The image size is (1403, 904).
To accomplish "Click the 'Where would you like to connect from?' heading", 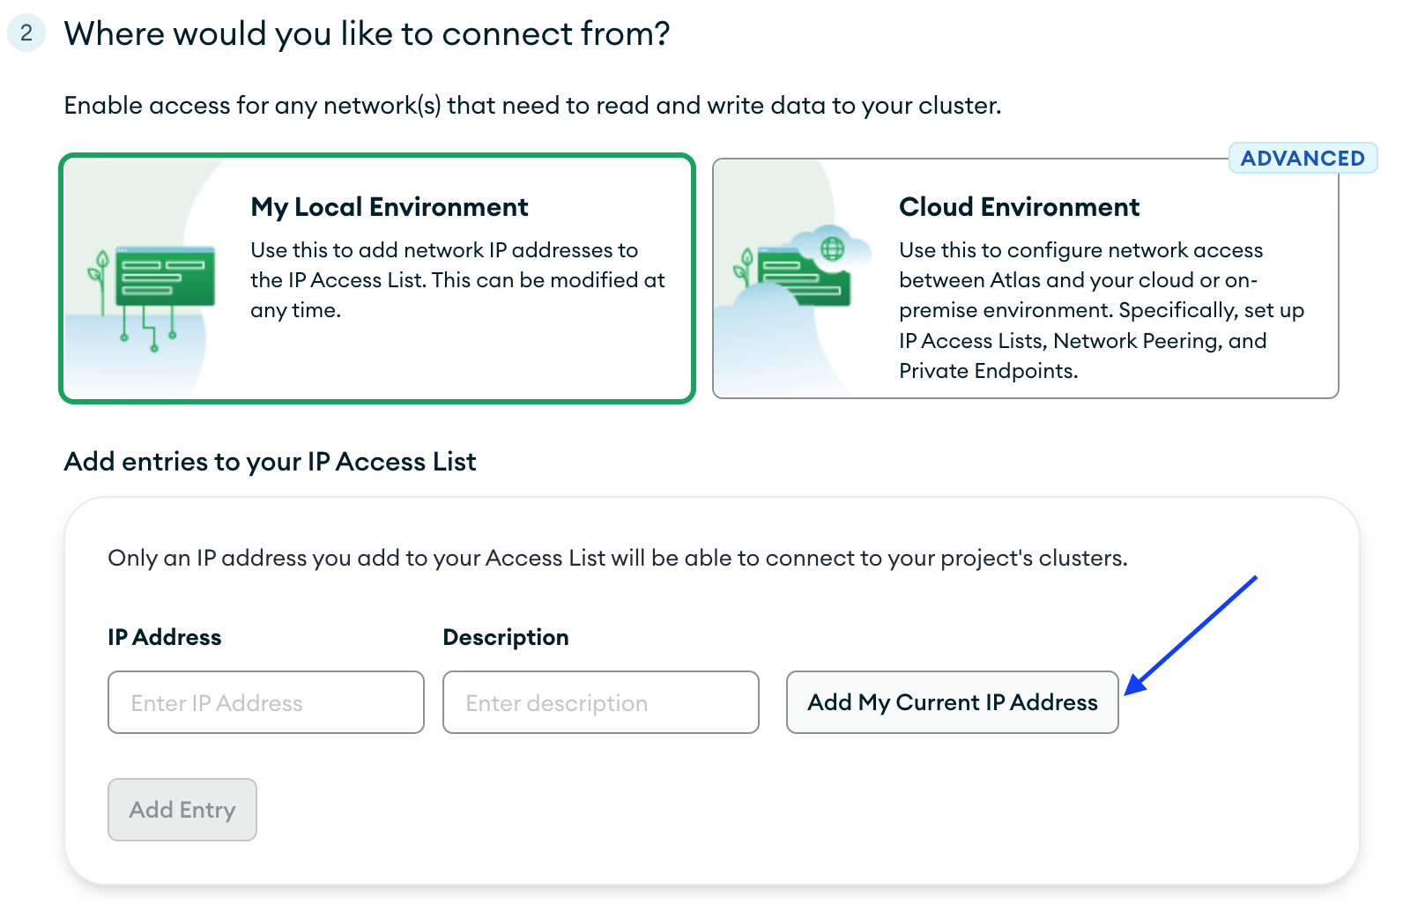I will pyautogui.click(x=367, y=33).
